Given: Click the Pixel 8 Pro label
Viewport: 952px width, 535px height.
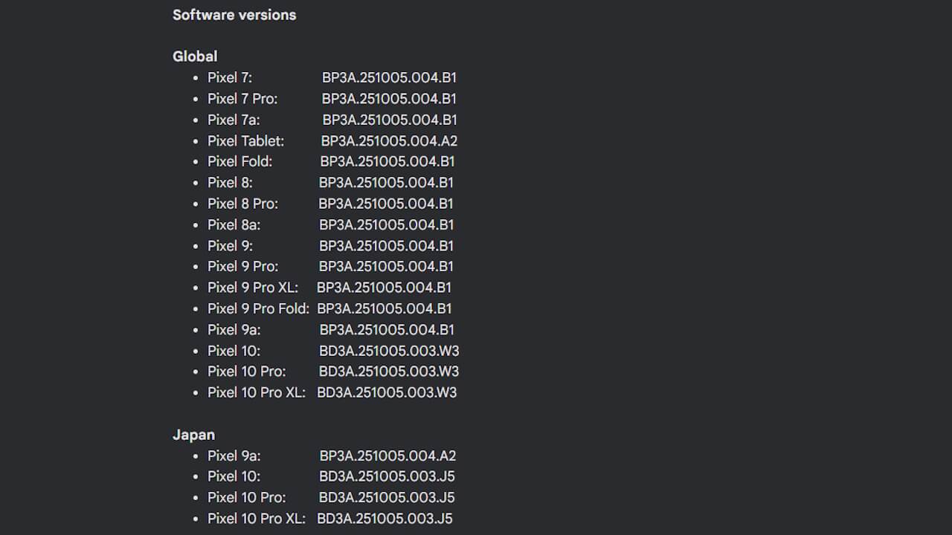Looking at the screenshot, I should [242, 204].
